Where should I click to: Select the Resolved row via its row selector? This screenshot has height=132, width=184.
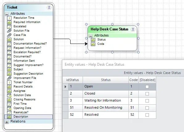(65, 115)
